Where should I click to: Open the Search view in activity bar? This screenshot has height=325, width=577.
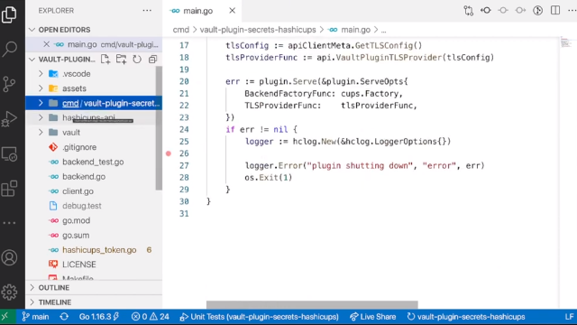coord(9,49)
